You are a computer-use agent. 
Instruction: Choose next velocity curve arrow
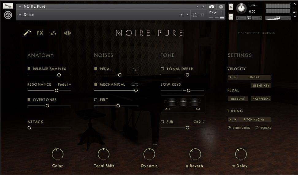(x=235, y=77)
